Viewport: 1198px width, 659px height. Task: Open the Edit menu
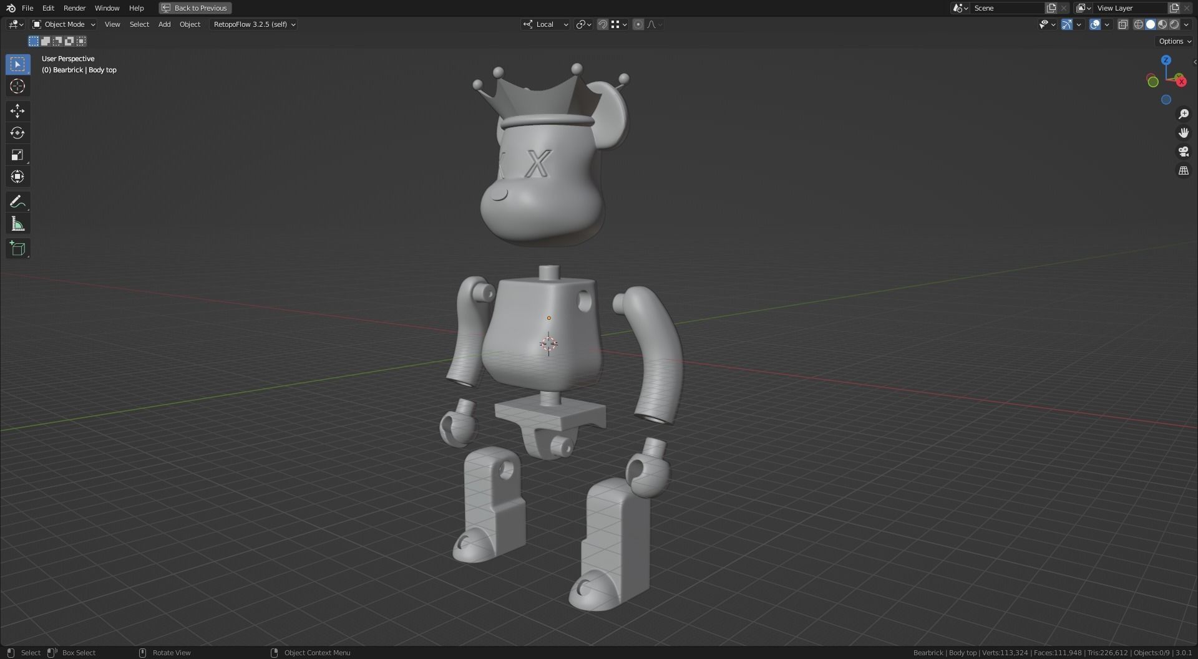coord(48,8)
